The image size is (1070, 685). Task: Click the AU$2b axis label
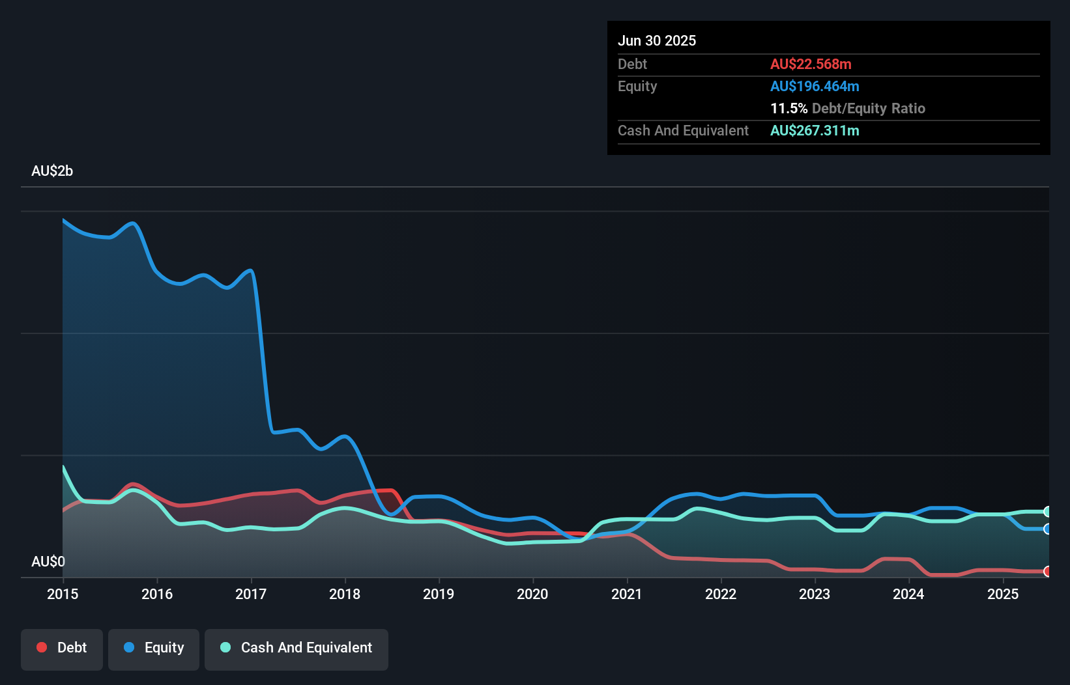pyautogui.click(x=53, y=171)
